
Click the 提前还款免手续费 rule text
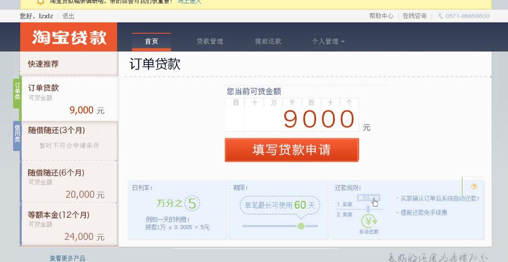424,212
